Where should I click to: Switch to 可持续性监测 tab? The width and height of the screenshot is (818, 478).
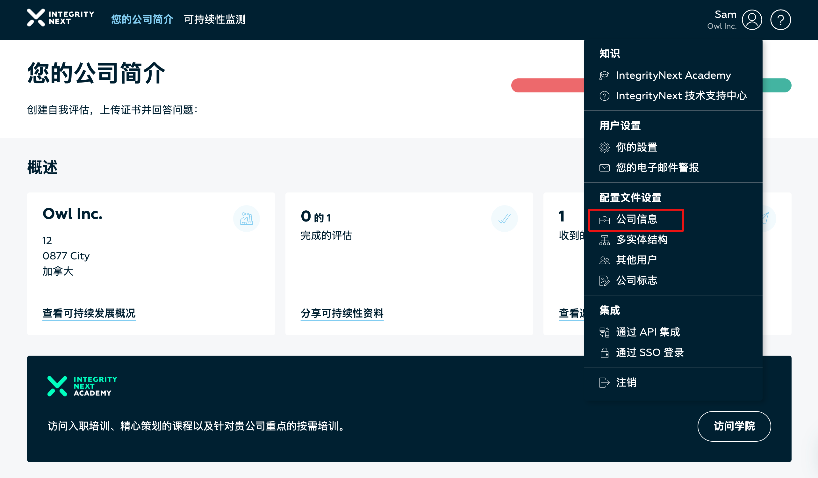pyautogui.click(x=215, y=19)
